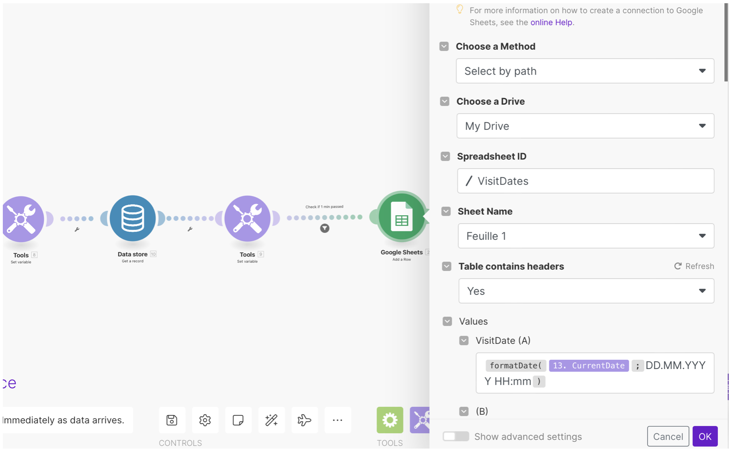Toggle the Choose a Drive field checkbox

[x=445, y=101]
